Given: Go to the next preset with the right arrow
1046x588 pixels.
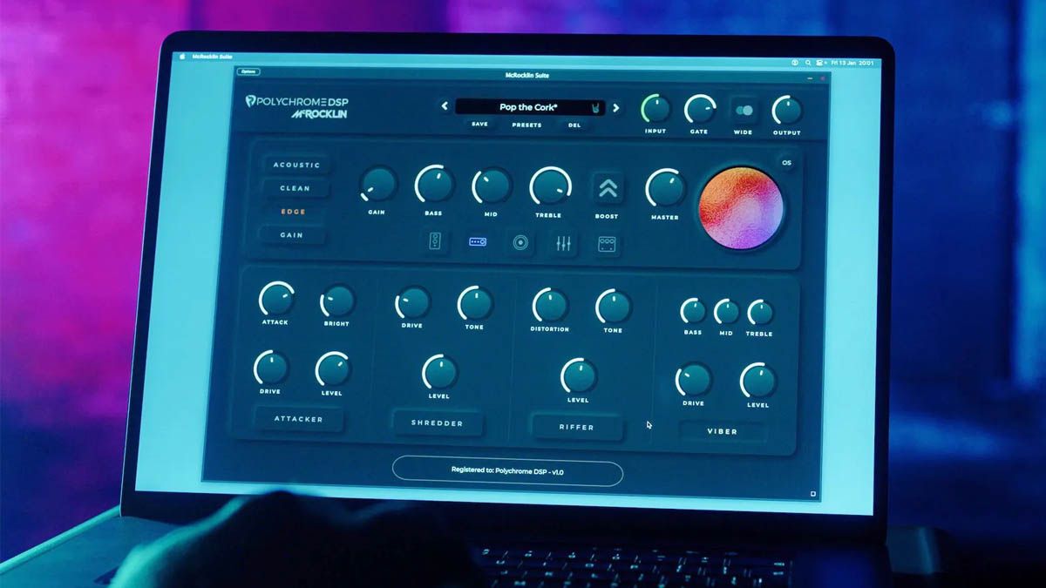Looking at the screenshot, I should coord(615,108).
